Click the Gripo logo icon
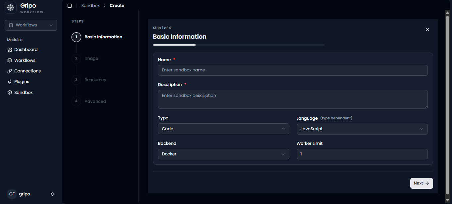This screenshot has height=204, width=452. (x=11, y=8)
